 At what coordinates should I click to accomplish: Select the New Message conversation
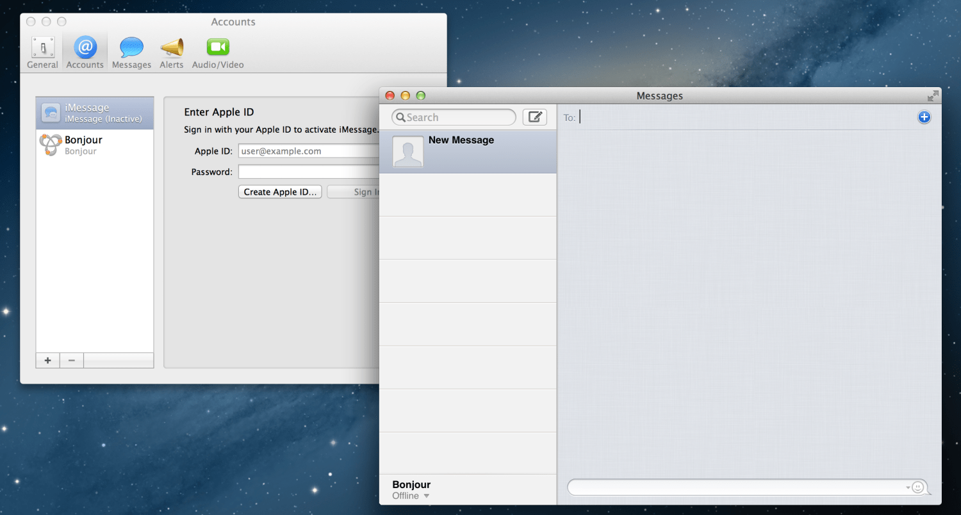(x=468, y=152)
